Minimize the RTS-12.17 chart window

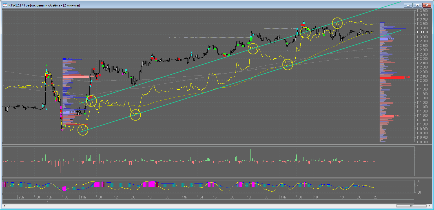pyautogui.click(x=408, y=5)
